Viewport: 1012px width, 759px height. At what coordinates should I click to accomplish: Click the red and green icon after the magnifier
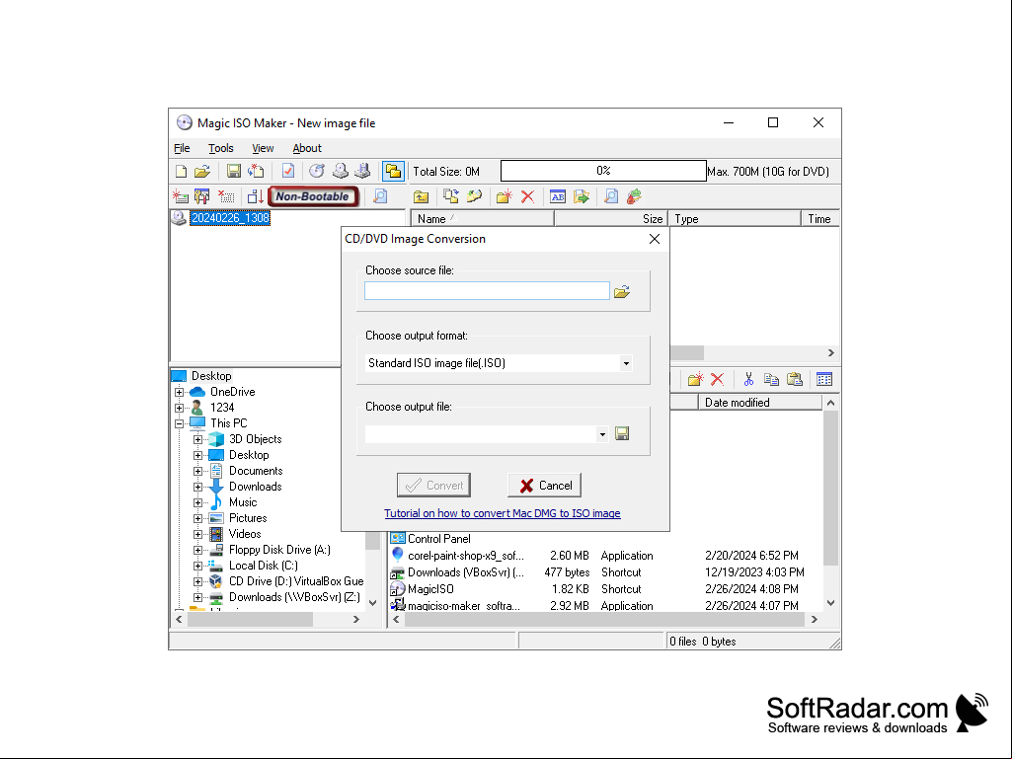(635, 196)
